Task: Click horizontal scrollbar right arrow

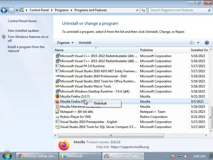Action: pos(206,135)
